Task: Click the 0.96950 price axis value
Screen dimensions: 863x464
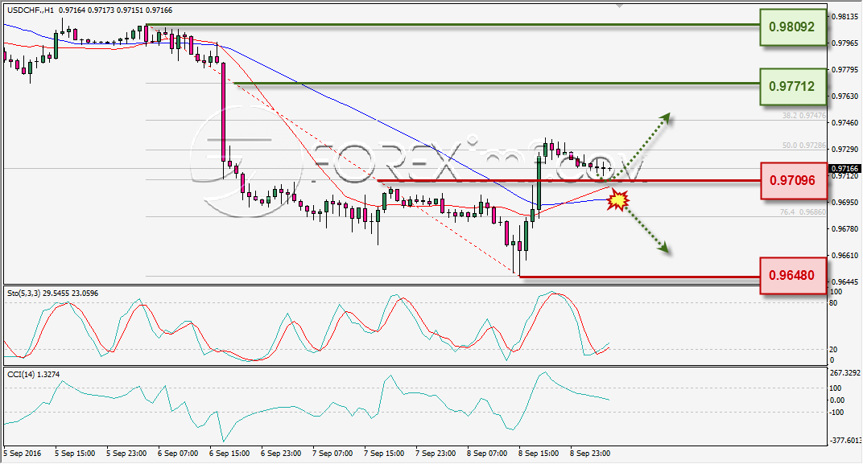Action: point(845,203)
